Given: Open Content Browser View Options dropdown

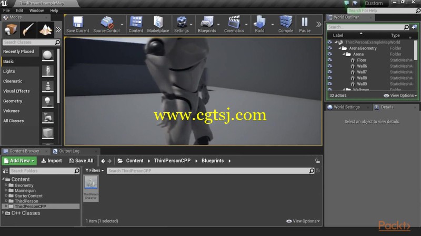Looking at the screenshot, I should (x=303, y=221).
